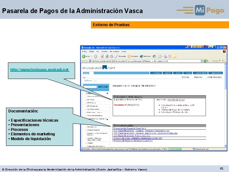Click the scrollbar down arrow
The width and height of the screenshot is (229, 172).
pos(226,146)
